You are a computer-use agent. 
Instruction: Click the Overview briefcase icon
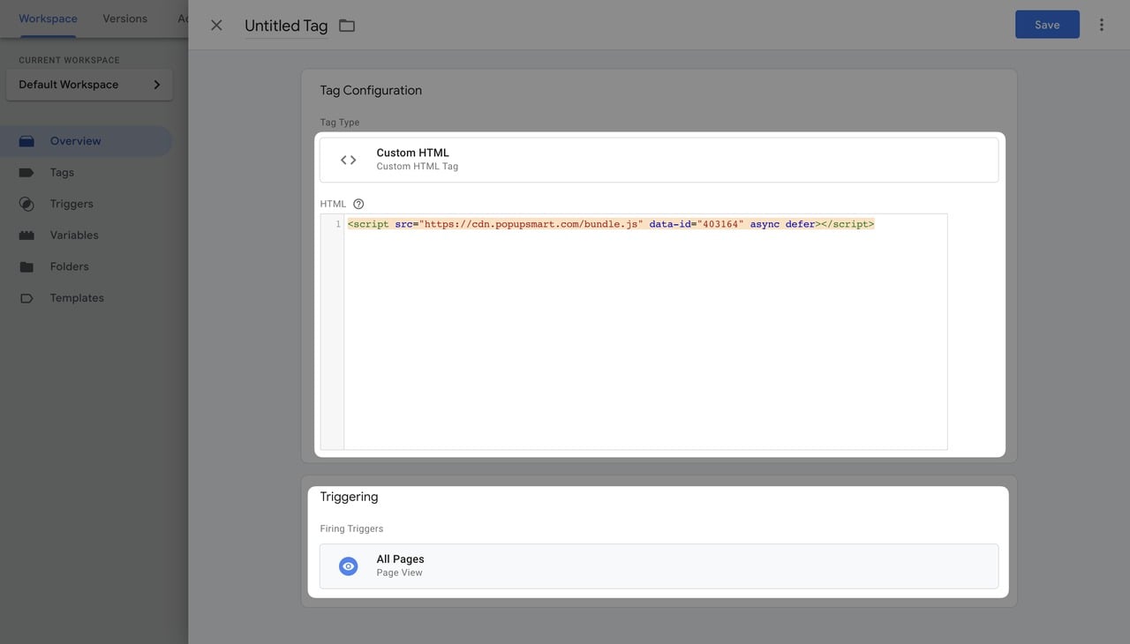pyautogui.click(x=26, y=141)
